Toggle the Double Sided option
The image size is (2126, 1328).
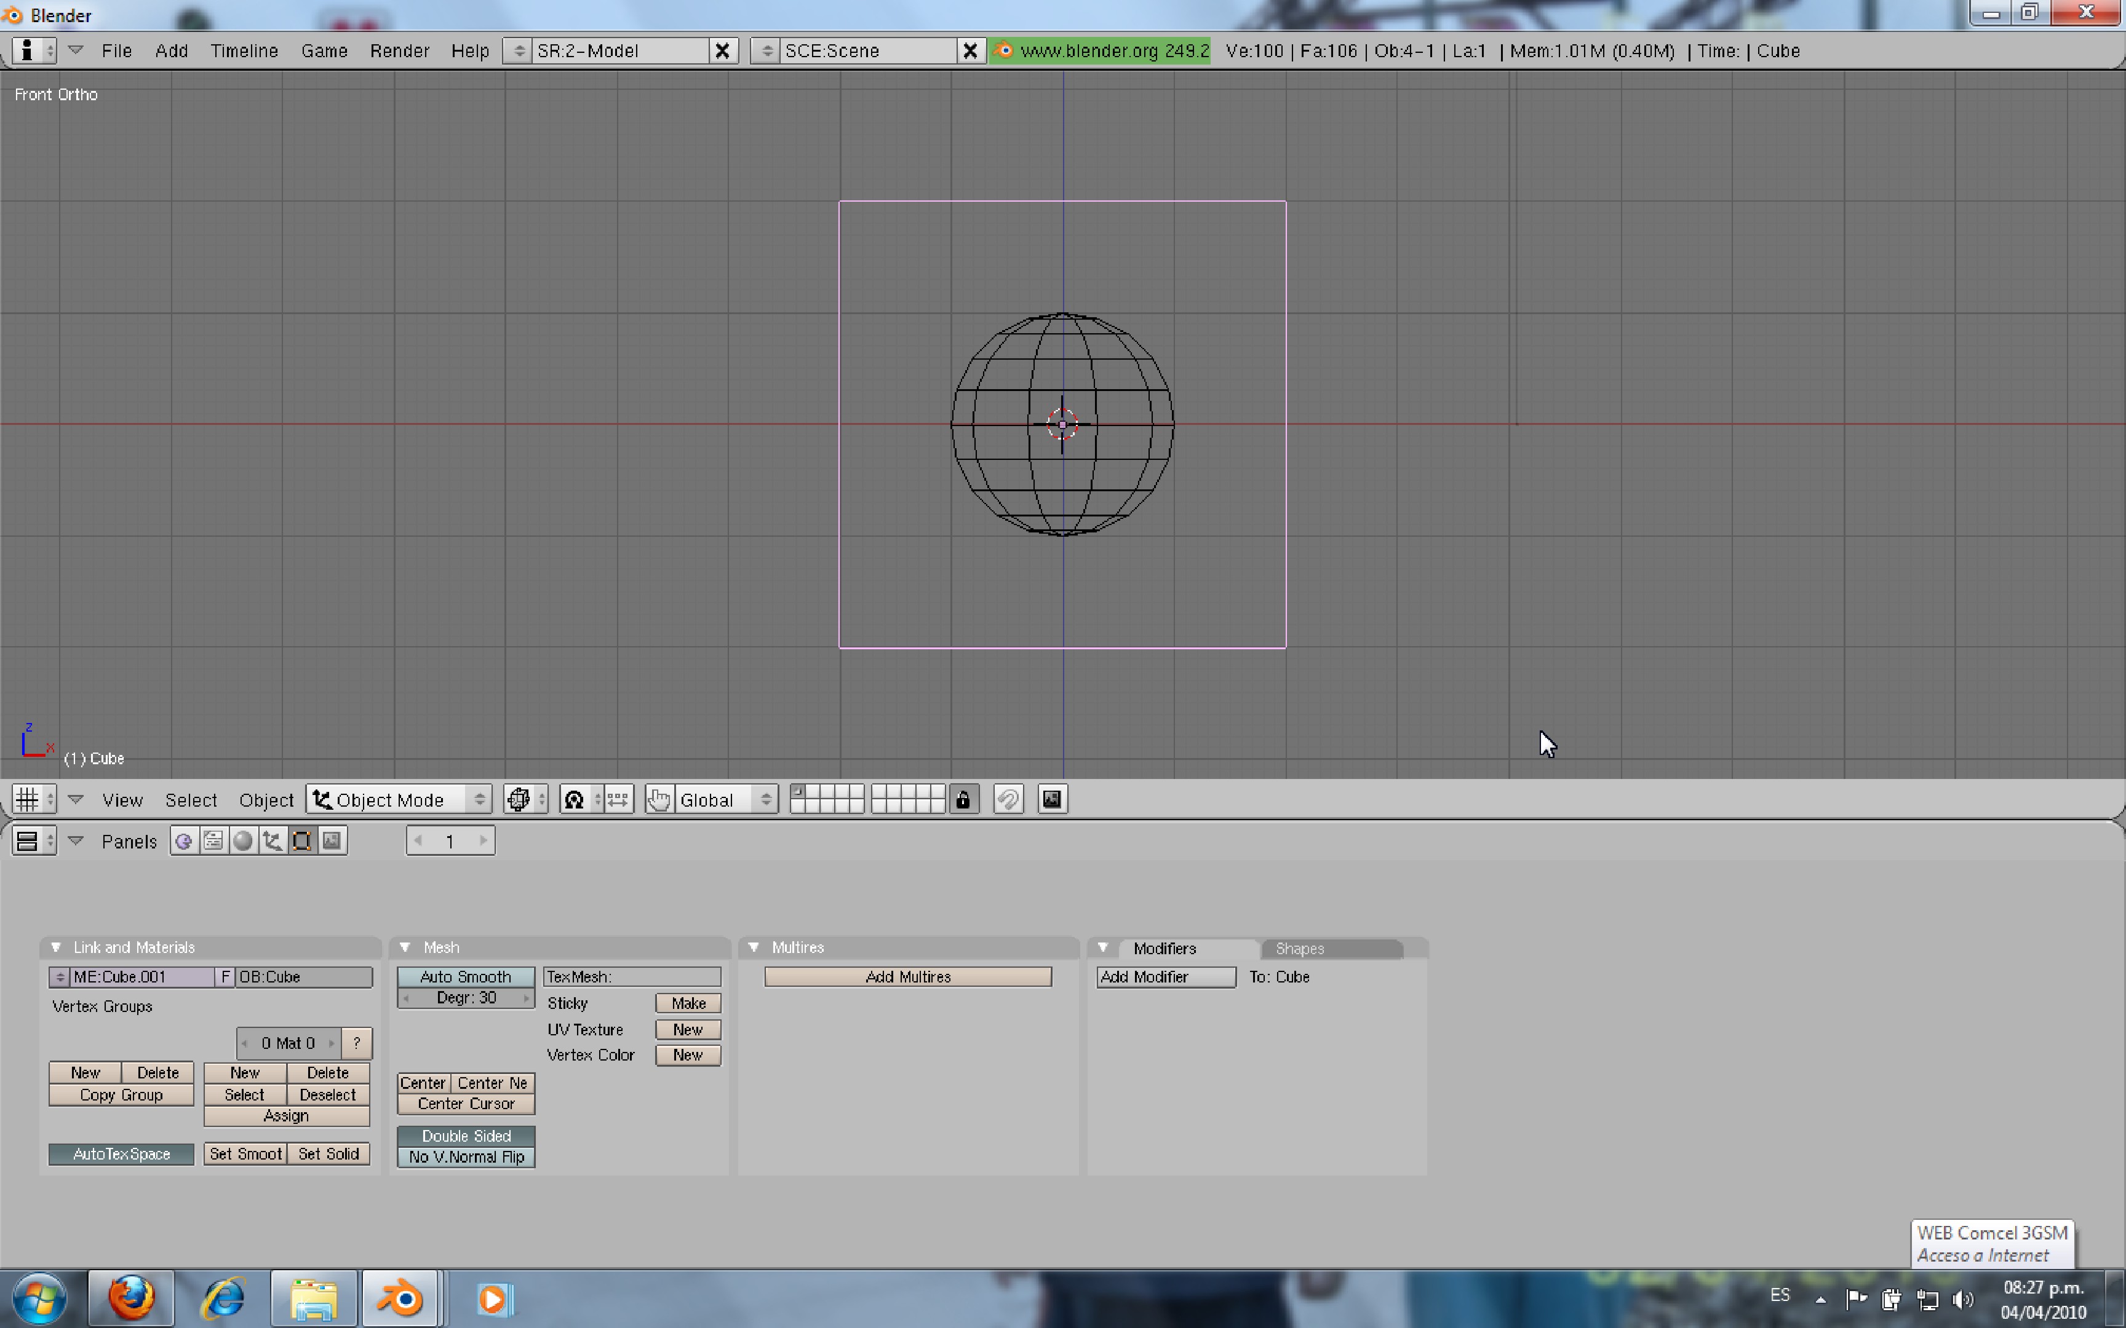(466, 1136)
